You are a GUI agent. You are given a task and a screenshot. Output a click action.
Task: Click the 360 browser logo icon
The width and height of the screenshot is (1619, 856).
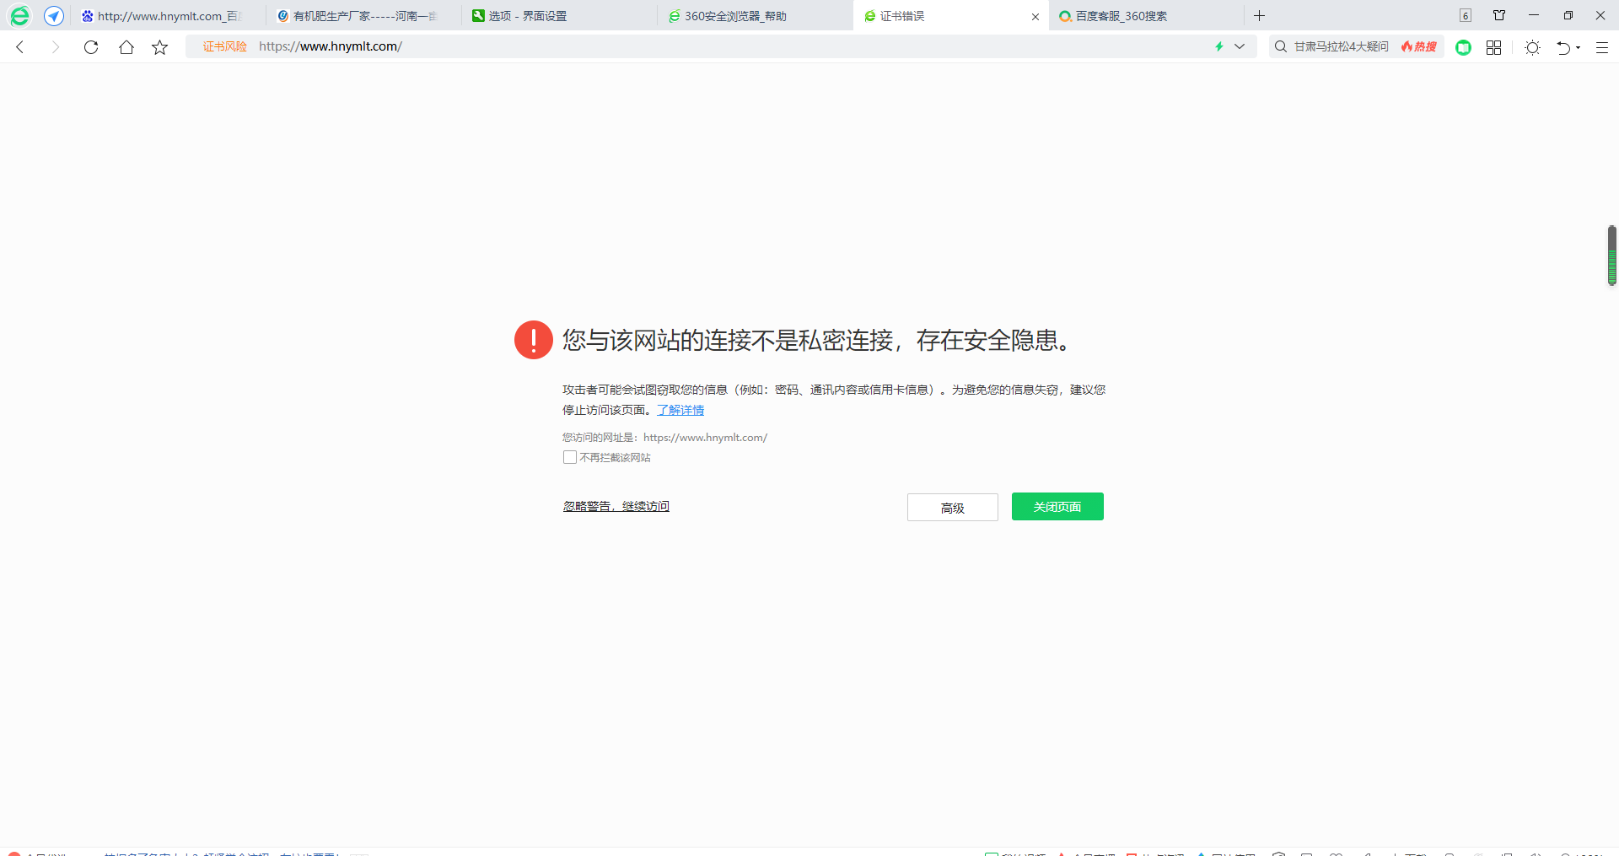tap(19, 16)
